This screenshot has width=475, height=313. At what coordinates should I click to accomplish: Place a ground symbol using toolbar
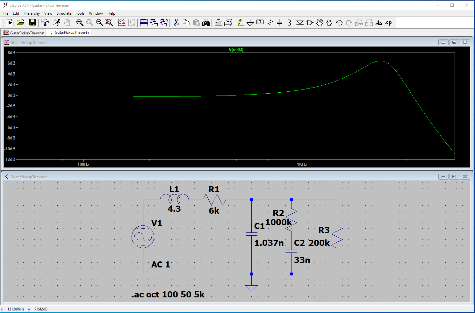pyautogui.click(x=250, y=23)
